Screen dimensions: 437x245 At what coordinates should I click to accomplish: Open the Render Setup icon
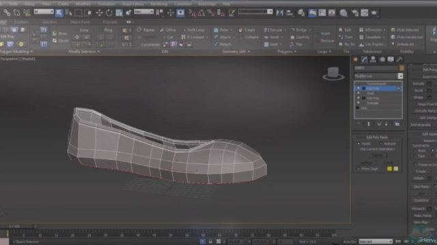(x=354, y=13)
